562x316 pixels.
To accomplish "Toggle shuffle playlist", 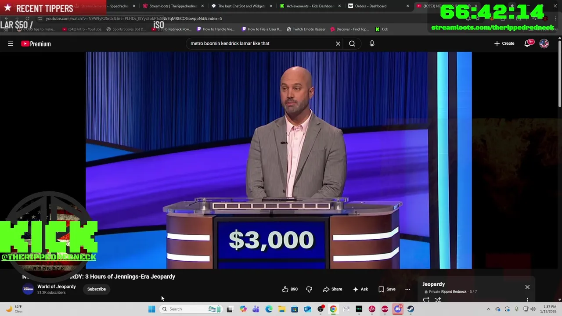I will click(438, 300).
